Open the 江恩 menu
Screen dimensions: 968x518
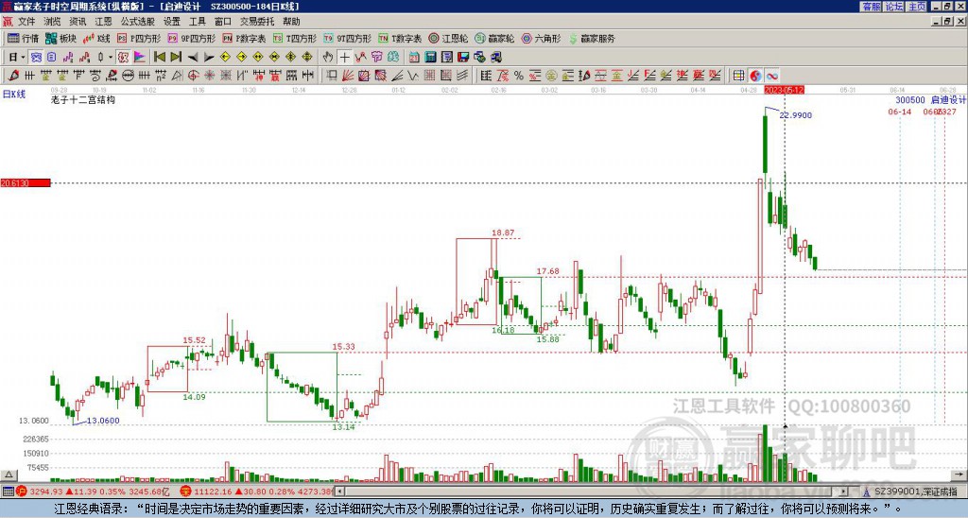coord(104,22)
